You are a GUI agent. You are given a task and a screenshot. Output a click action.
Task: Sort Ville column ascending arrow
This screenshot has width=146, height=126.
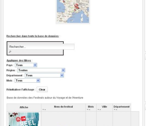[100, 110]
